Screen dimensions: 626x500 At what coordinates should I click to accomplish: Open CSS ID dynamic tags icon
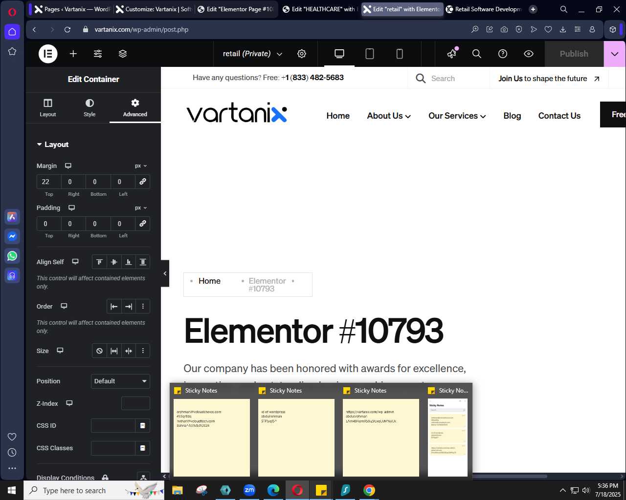tap(143, 426)
